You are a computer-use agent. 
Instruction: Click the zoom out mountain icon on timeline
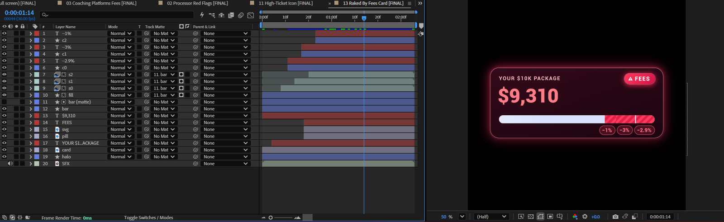pos(264,217)
